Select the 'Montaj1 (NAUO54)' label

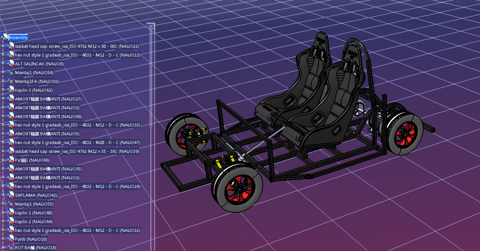tap(34, 72)
